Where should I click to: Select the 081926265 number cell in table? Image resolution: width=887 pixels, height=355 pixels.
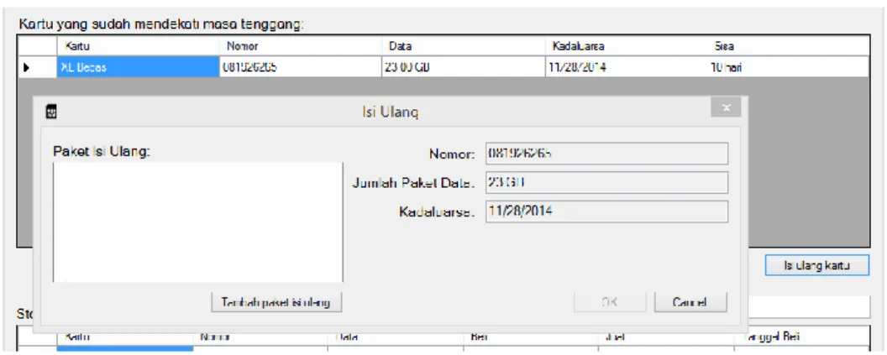[300, 67]
